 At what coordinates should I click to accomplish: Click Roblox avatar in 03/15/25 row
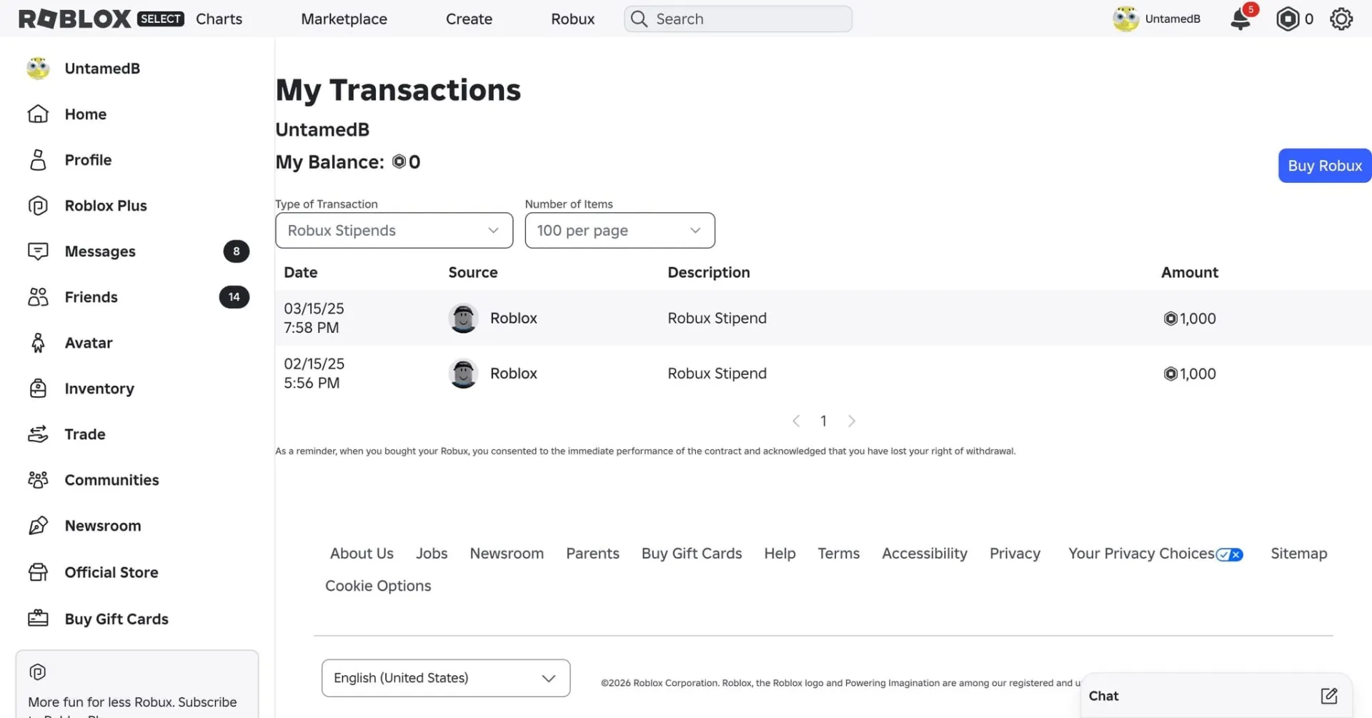(463, 318)
